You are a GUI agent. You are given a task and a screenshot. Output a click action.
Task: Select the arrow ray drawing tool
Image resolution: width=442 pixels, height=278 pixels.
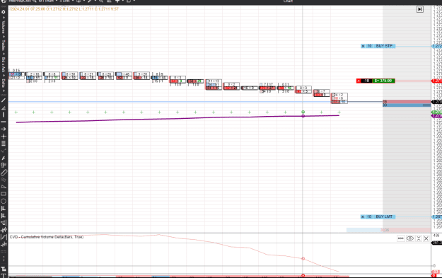pos(4,129)
